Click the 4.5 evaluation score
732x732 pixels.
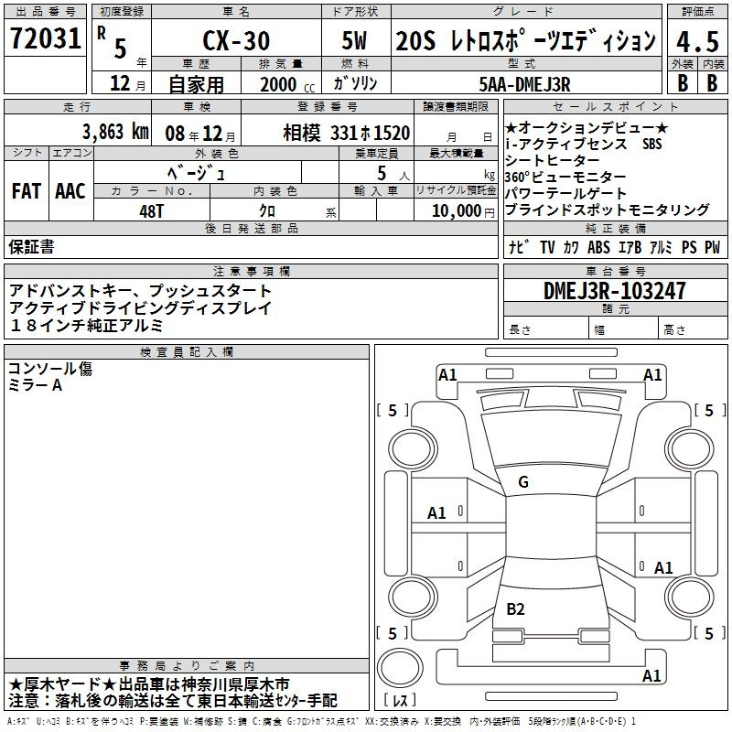(x=697, y=41)
